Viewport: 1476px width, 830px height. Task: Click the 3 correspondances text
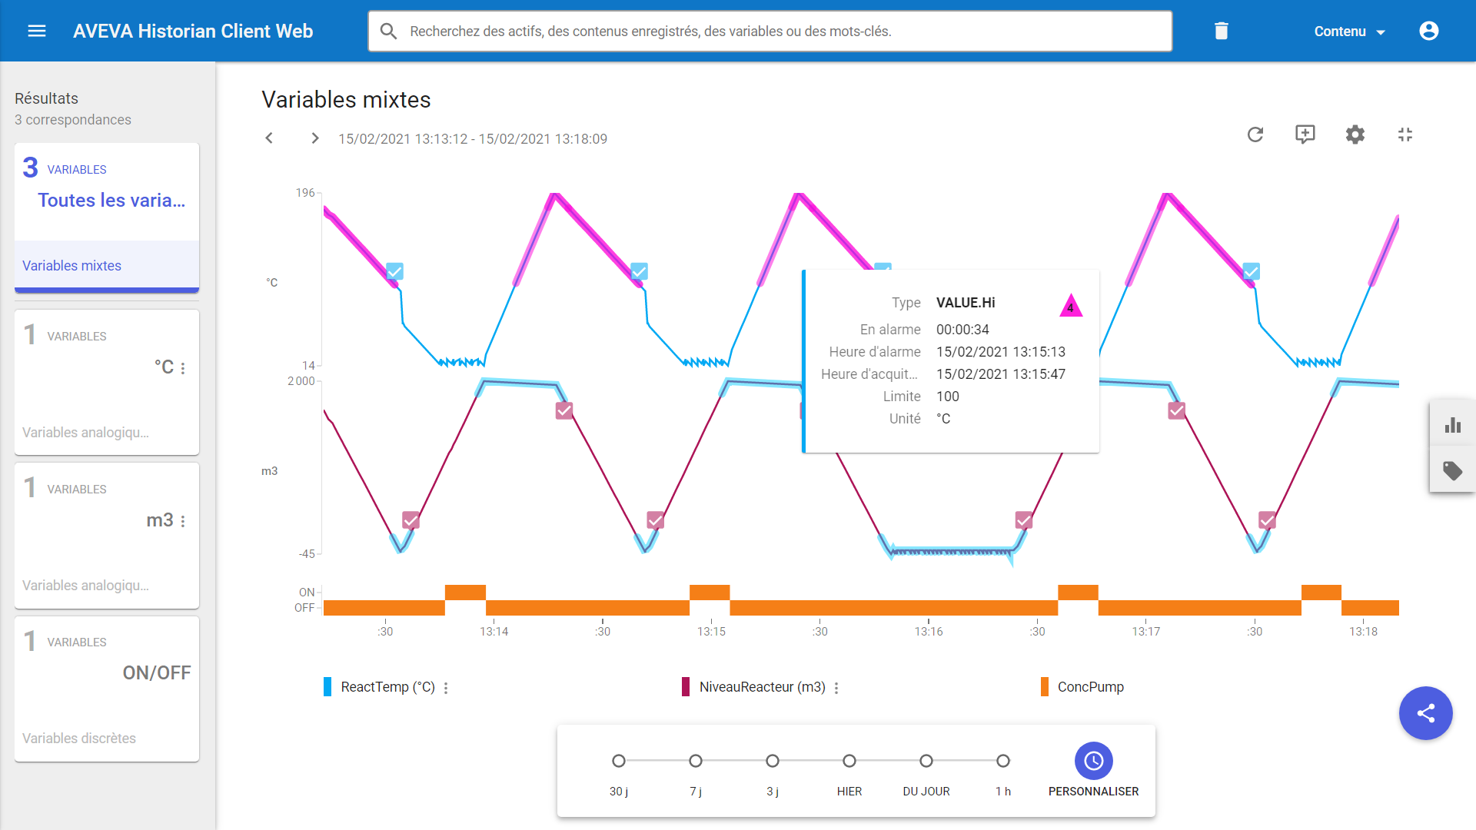coord(73,120)
